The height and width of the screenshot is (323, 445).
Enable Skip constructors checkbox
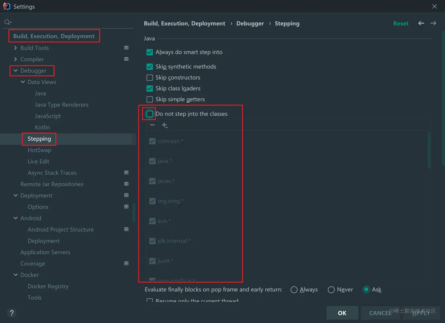(150, 77)
